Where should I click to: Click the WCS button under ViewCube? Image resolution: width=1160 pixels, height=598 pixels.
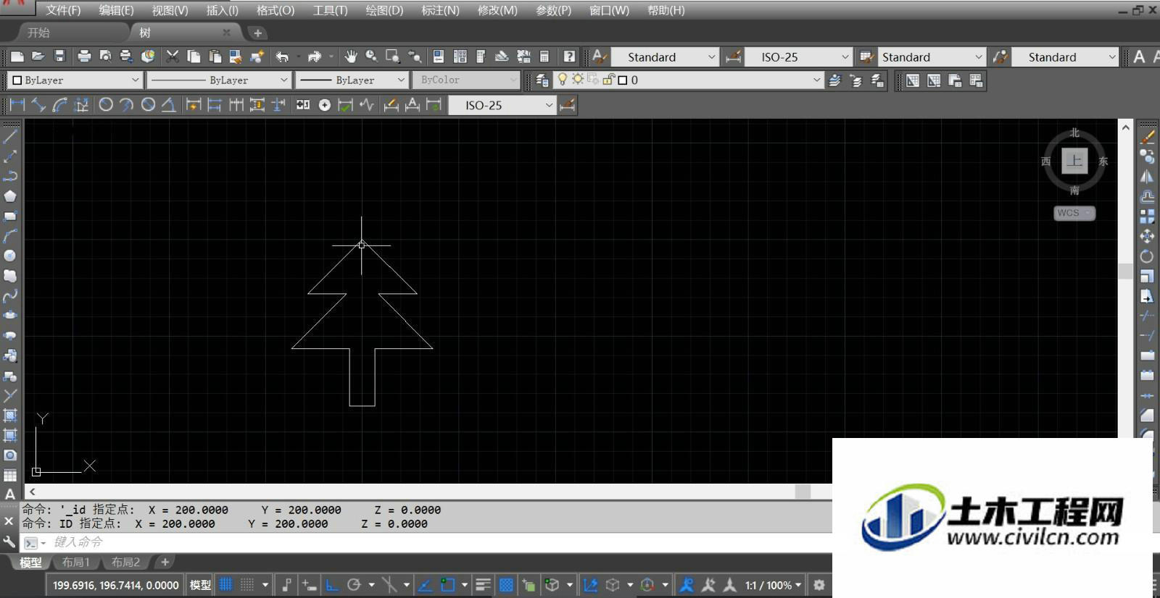pos(1074,213)
